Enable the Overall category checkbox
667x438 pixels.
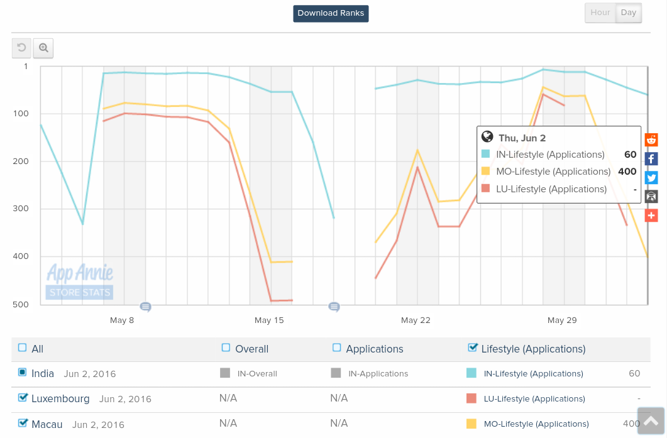[226, 348]
